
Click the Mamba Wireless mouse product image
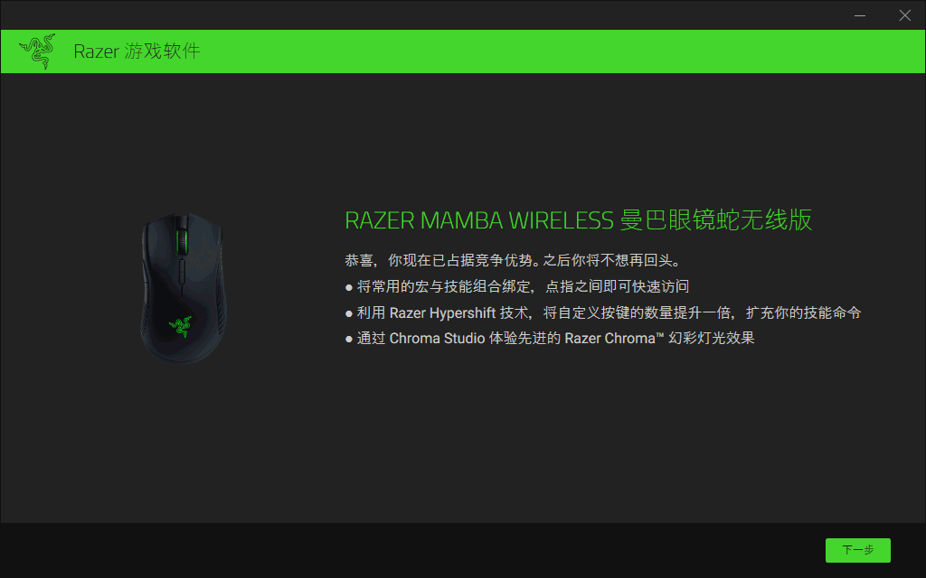(183, 288)
